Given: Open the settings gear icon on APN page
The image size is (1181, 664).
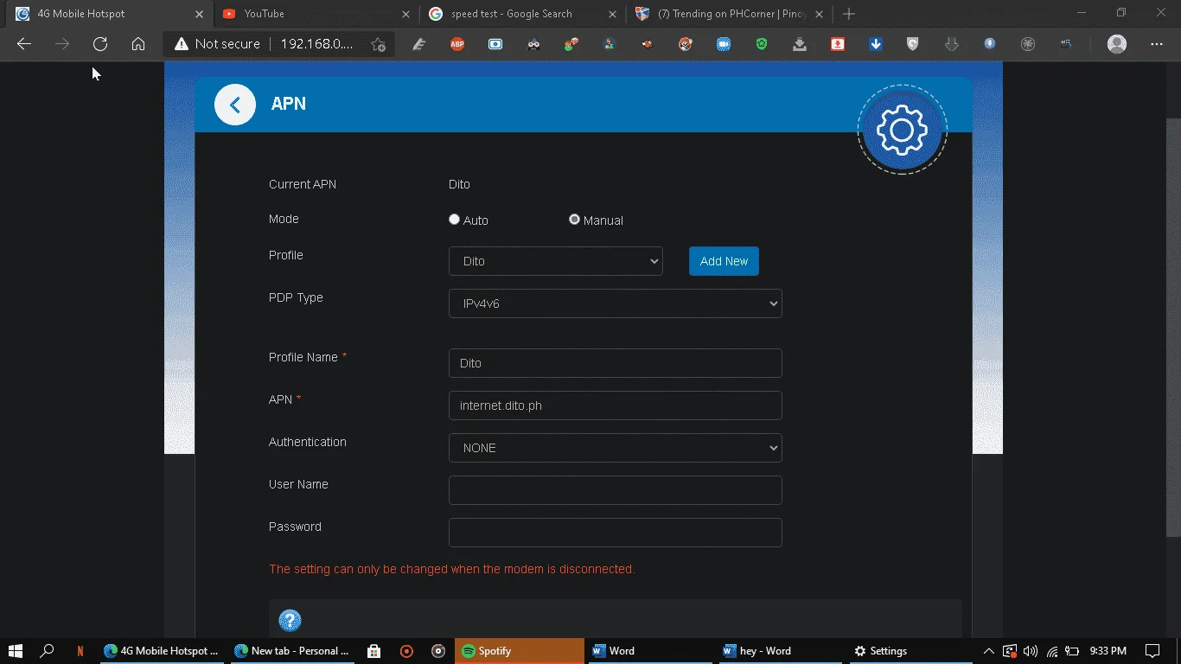Looking at the screenshot, I should pos(902,130).
